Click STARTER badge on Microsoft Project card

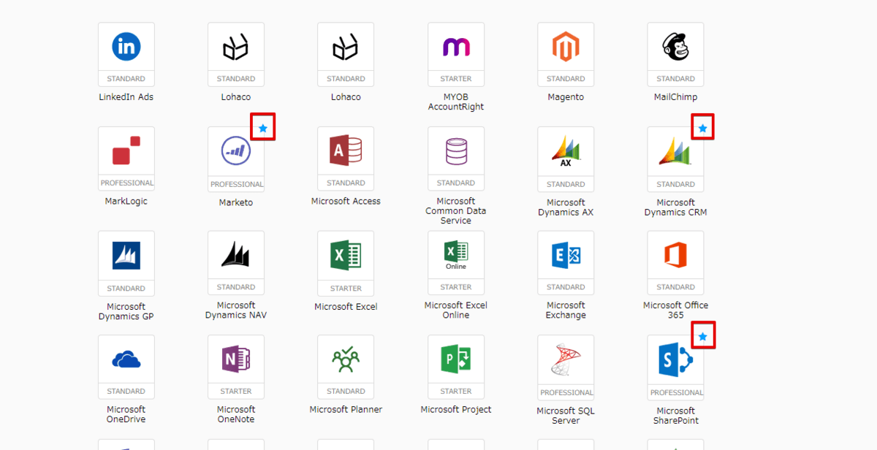456,392
